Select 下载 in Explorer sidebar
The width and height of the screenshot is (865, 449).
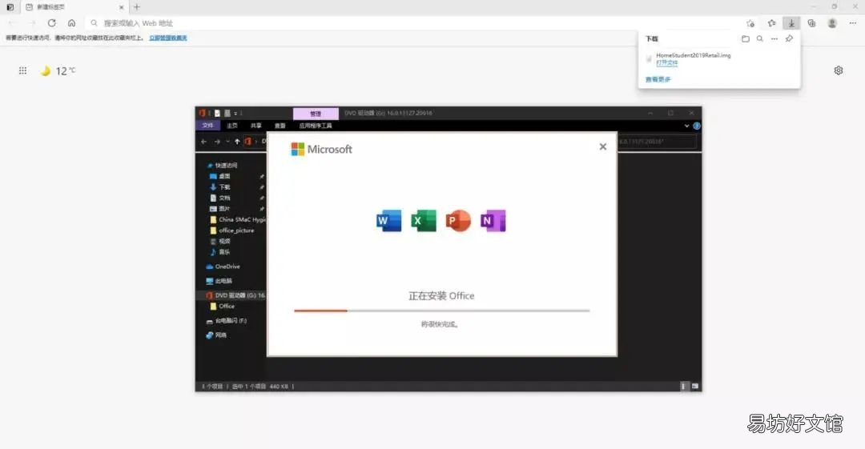coord(220,187)
